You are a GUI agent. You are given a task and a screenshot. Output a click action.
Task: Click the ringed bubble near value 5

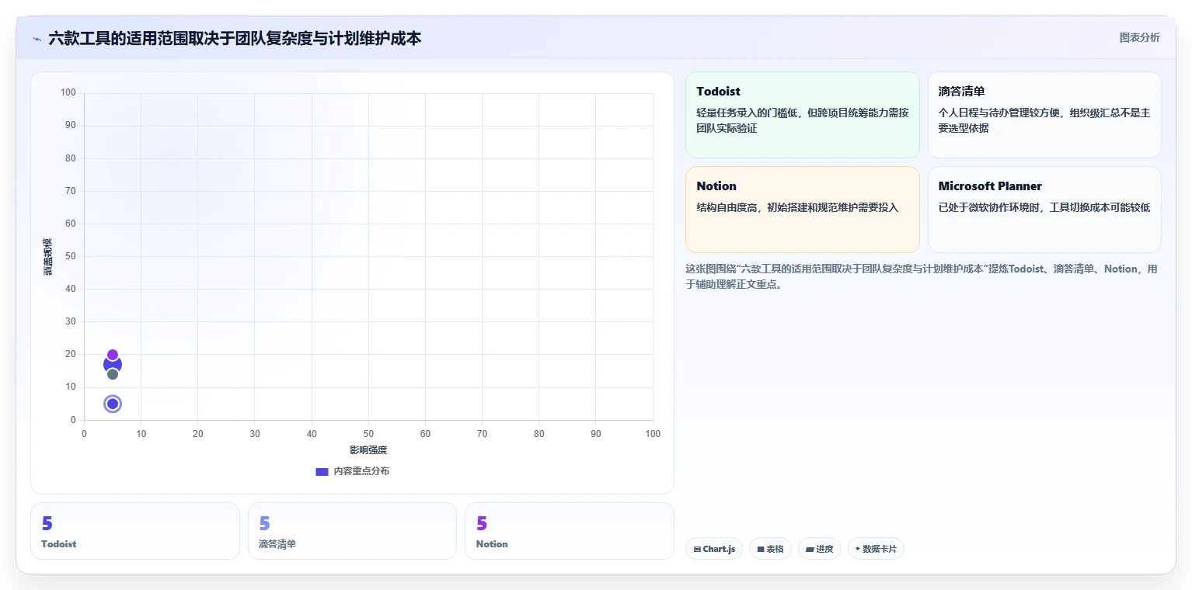tap(113, 404)
